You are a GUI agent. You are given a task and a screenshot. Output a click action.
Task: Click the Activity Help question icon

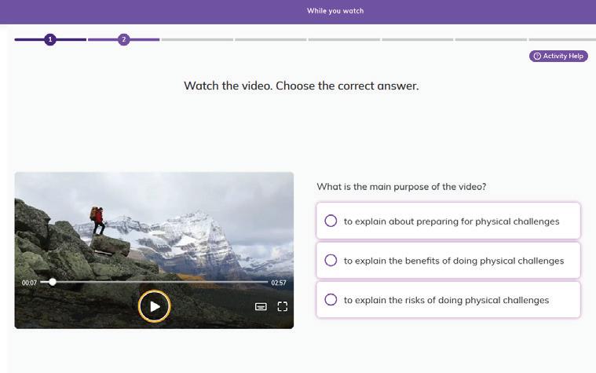[x=537, y=57]
